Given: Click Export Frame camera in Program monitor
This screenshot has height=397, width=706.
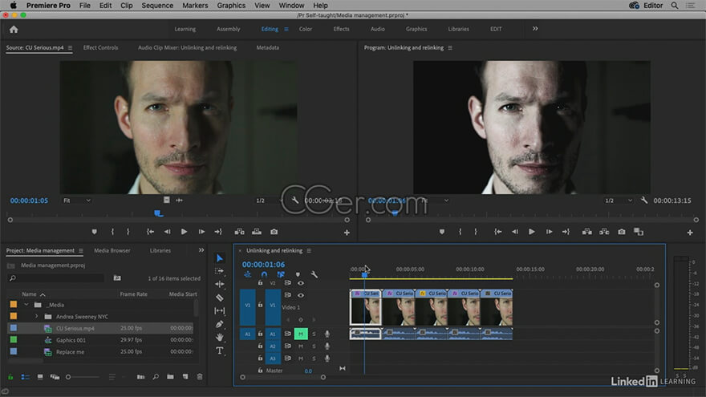Looking at the screenshot, I should (621, 232).
